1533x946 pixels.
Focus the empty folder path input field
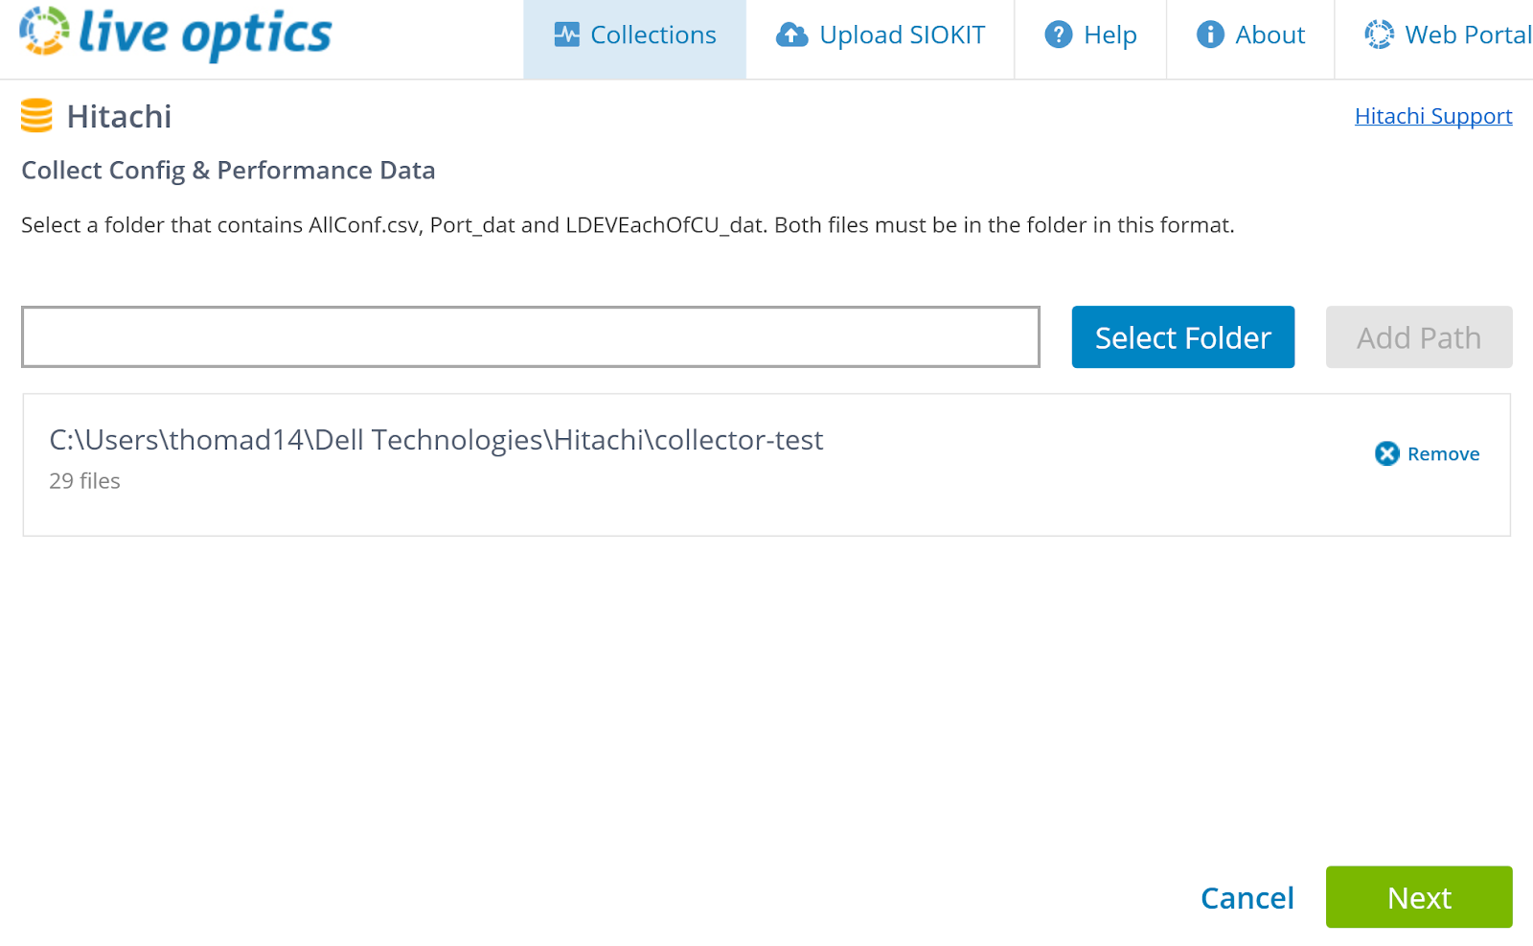click(x=531, y=337)
